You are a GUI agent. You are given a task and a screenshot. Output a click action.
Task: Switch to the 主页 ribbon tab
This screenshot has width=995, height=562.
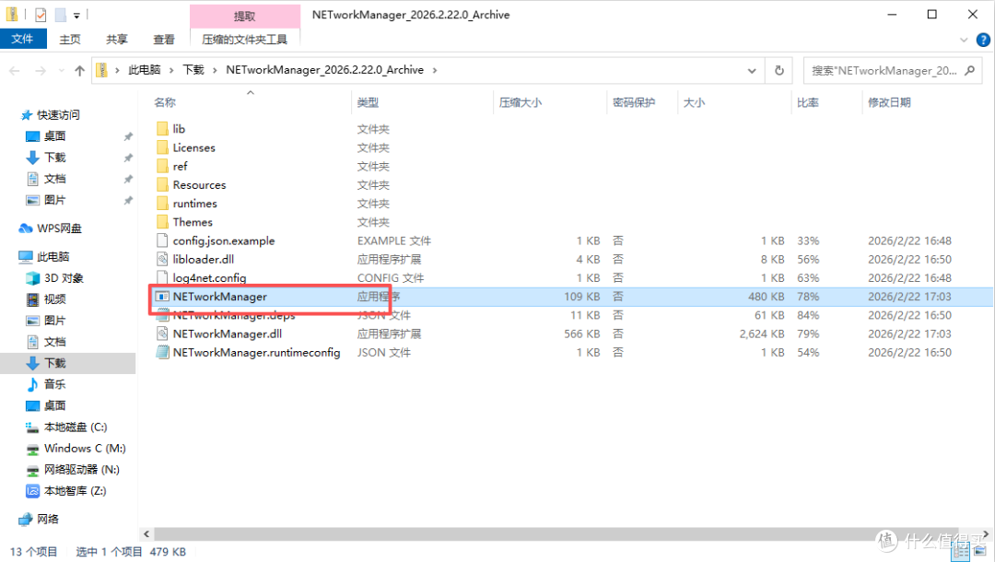(x=70, y=40)
